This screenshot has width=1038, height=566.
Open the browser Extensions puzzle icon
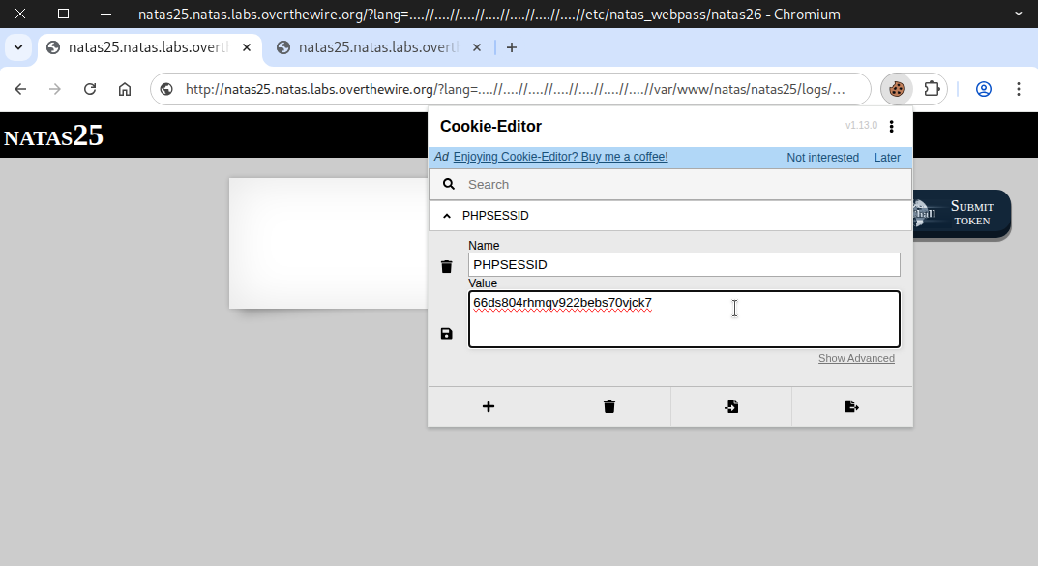click(932, 89)
